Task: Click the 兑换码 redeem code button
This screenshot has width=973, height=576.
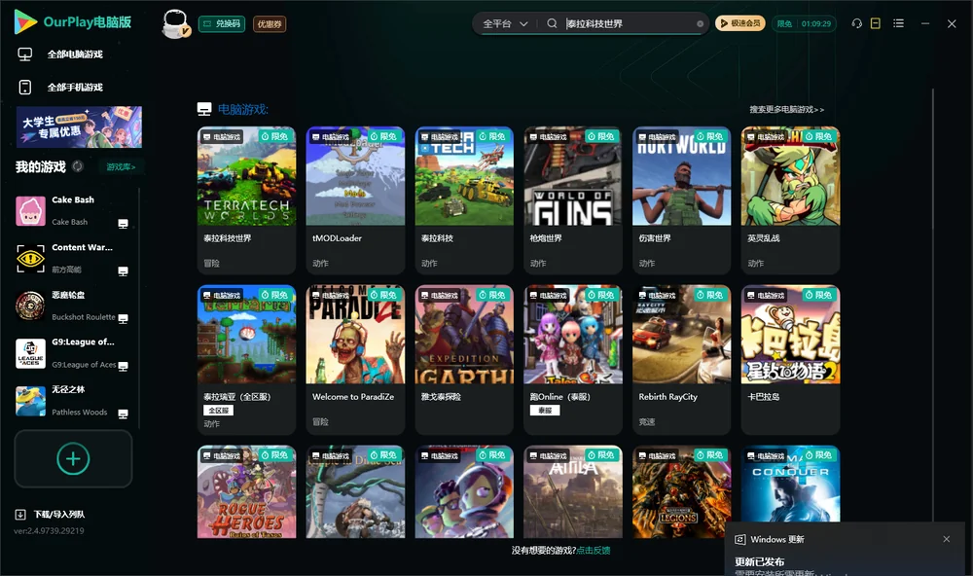Action: (222, 24)
